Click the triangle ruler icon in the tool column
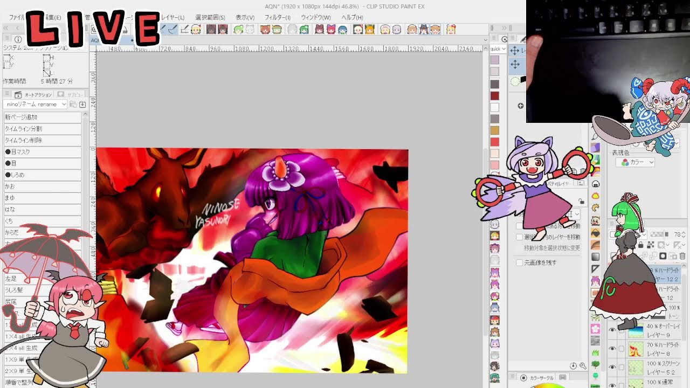 pos(596,268)
